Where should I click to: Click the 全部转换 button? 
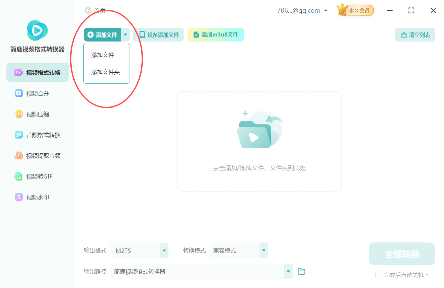(401, 254)
